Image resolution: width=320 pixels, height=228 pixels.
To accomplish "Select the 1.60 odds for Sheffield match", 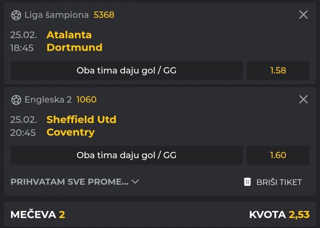I will (278, 155).
